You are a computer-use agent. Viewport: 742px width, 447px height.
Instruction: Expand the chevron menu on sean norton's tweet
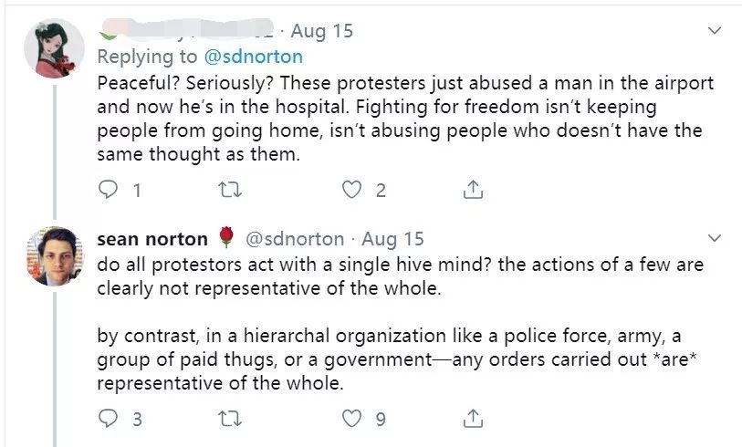714,238
